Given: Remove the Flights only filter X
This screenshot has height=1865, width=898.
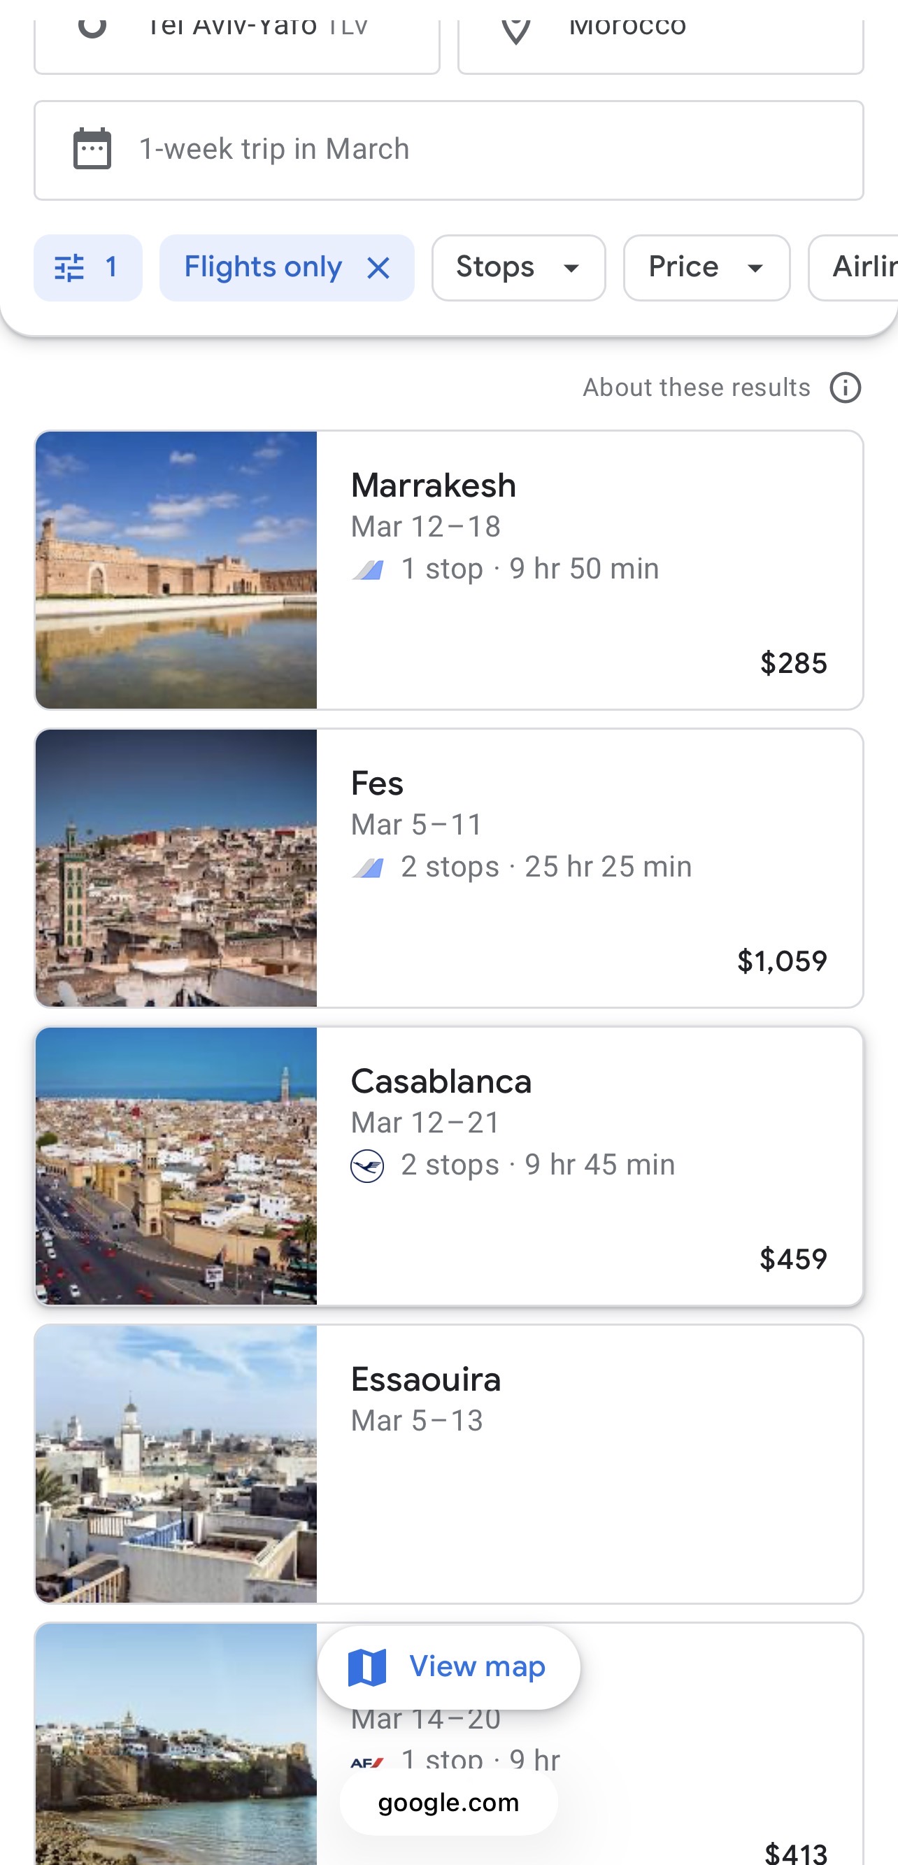Looking at the screenshot, I should pos(378,269).
